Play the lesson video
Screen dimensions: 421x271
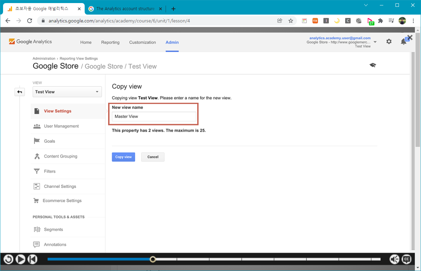20,259
